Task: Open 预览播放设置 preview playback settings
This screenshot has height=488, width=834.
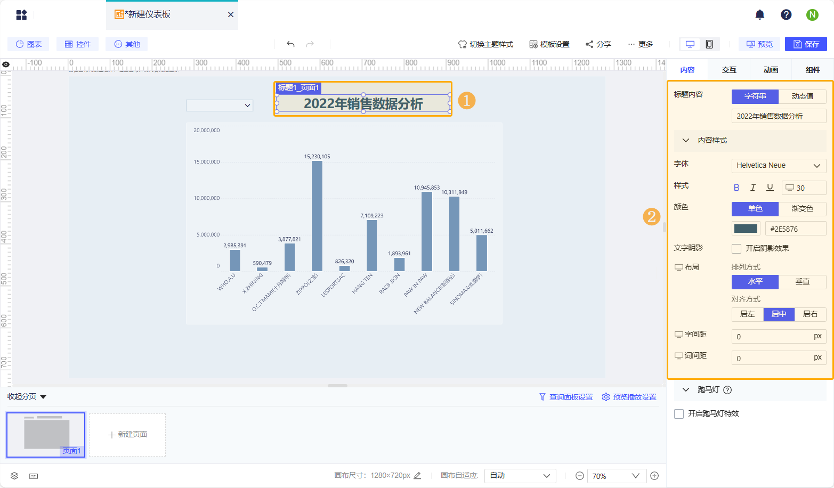Action: point(629,397)
